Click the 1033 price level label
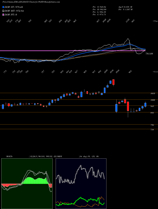 153,93
